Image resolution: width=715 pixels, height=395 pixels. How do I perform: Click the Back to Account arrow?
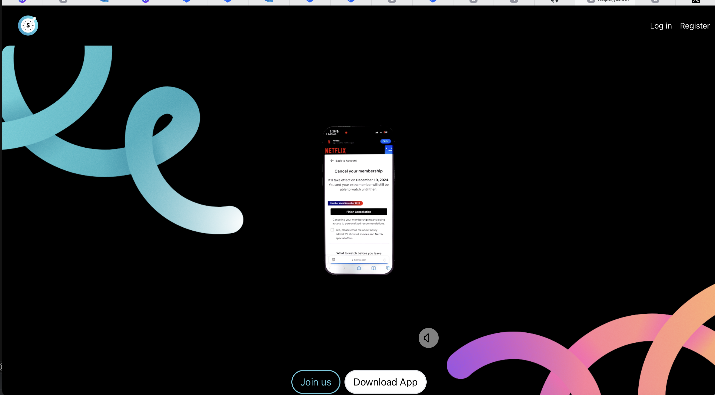point(332,161)
